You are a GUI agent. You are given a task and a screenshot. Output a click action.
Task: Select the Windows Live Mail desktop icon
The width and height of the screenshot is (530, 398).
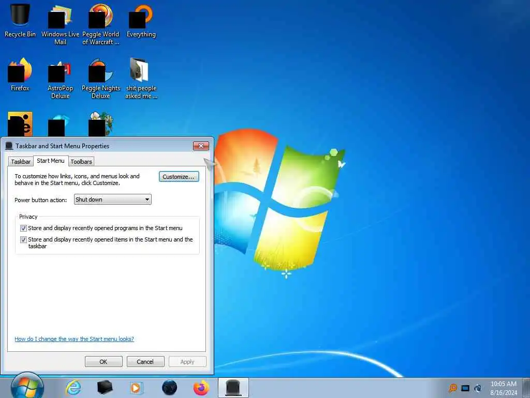click(60, 24)
